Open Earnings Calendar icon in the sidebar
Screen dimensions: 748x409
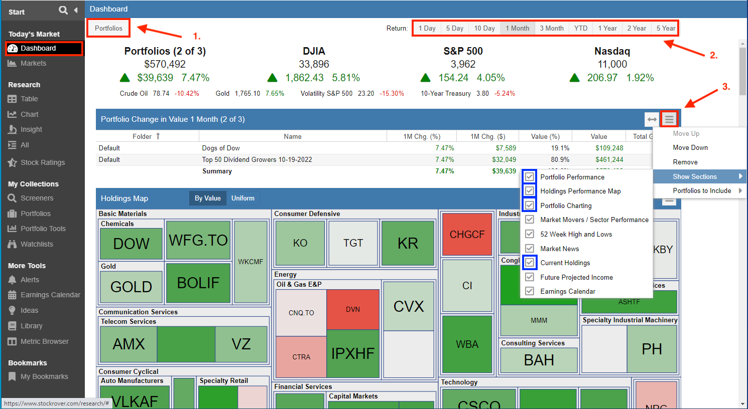12,295
